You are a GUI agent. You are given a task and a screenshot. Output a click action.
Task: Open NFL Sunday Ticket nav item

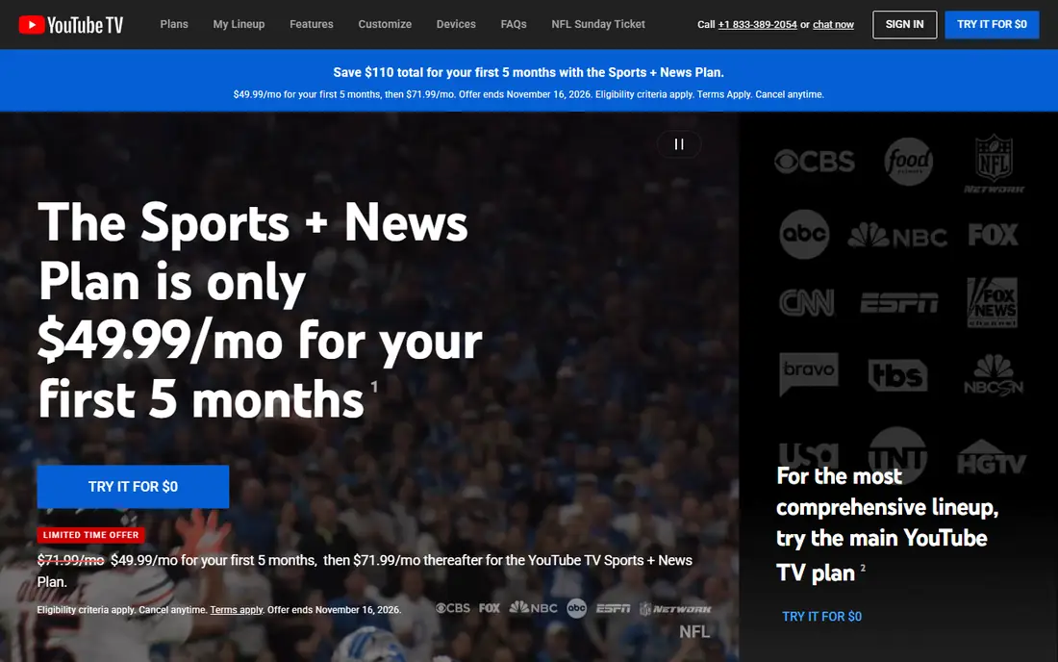click(598, 24)
